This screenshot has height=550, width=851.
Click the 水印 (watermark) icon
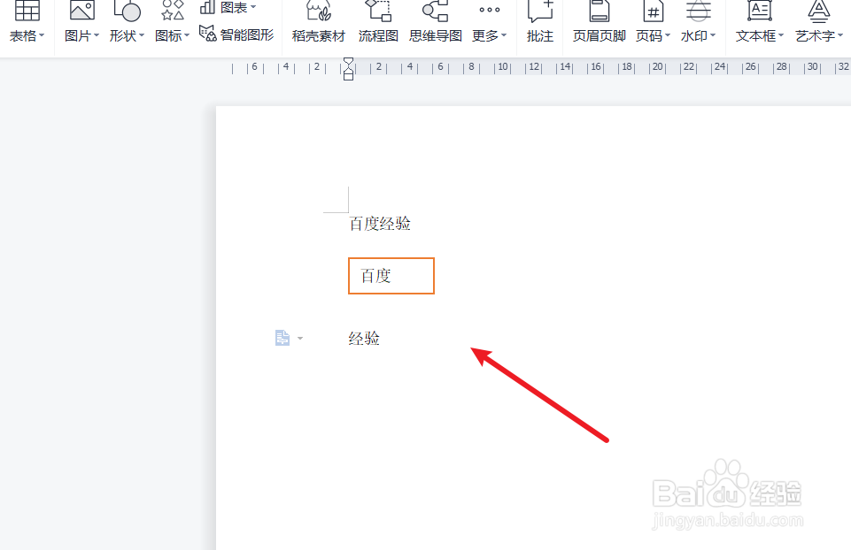698,11
